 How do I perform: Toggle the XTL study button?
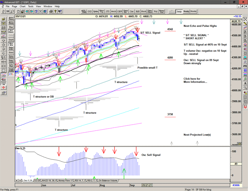coord(11,75)
